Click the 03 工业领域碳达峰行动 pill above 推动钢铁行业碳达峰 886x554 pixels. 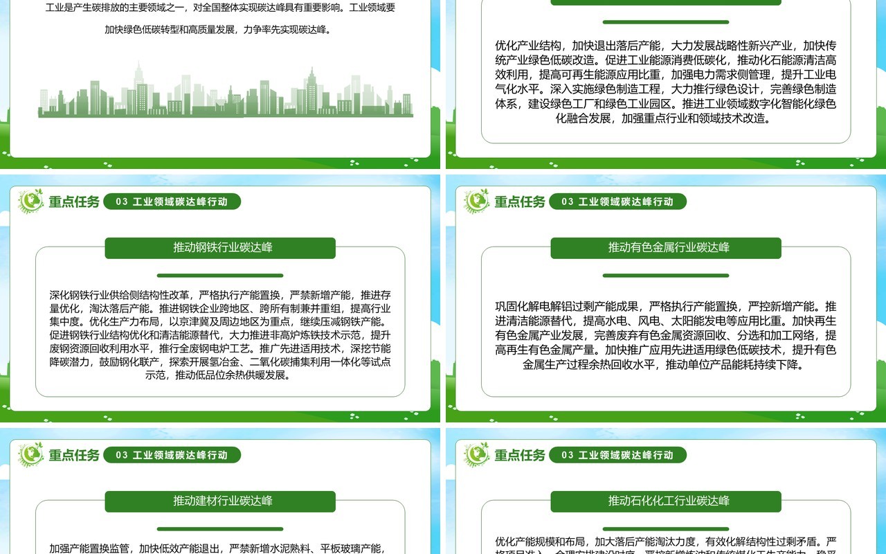pos(172,202)
